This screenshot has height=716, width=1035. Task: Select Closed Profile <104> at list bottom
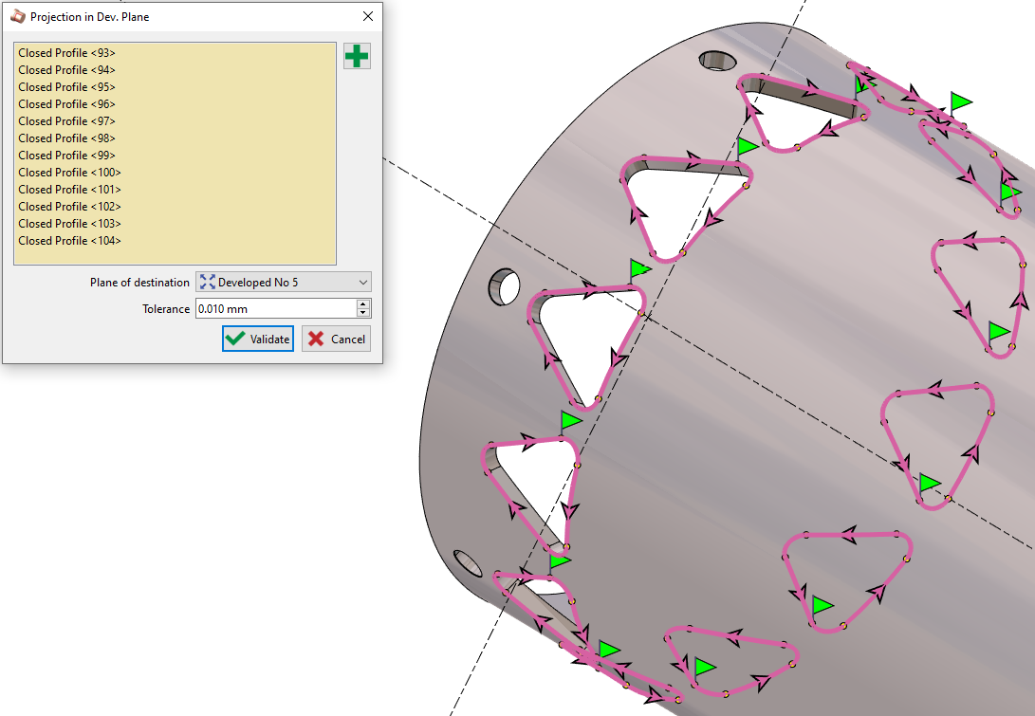tap(69, 241)
